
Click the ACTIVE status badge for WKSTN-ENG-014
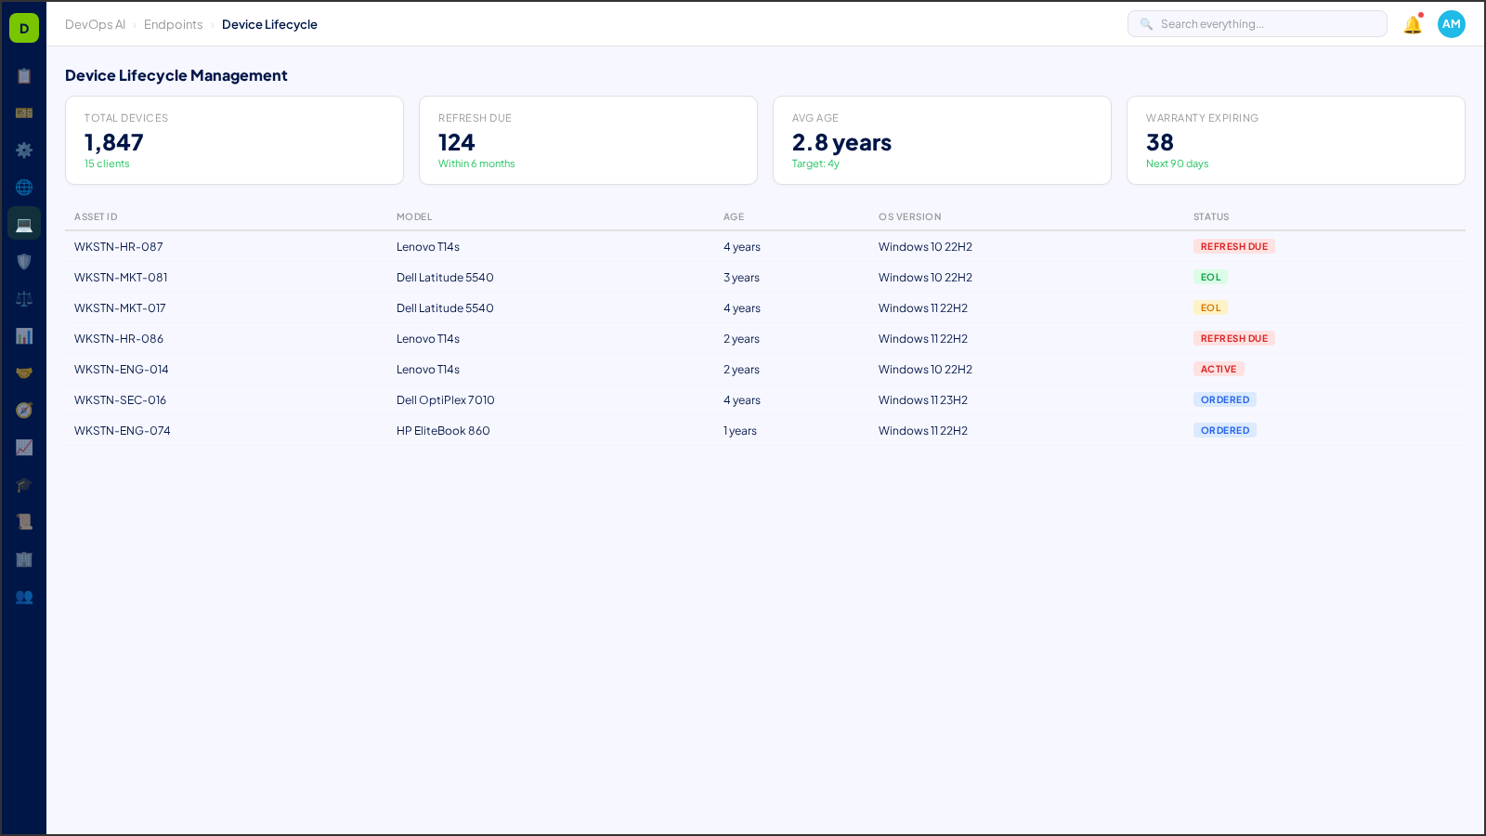1219,369
